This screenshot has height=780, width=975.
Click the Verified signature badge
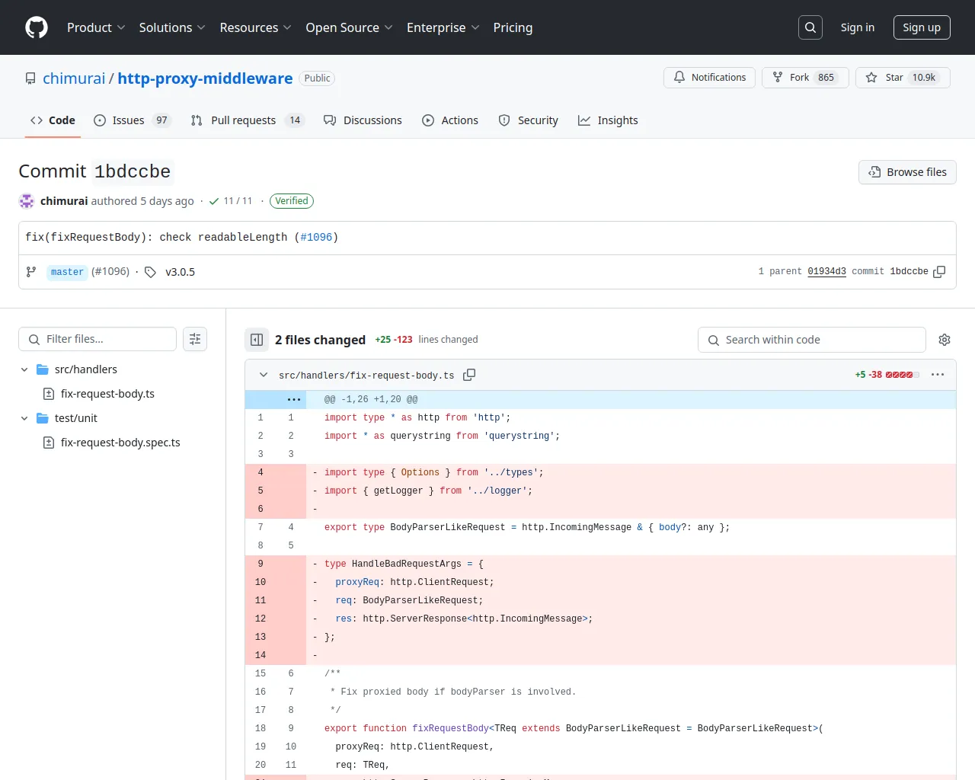(292, 201)
